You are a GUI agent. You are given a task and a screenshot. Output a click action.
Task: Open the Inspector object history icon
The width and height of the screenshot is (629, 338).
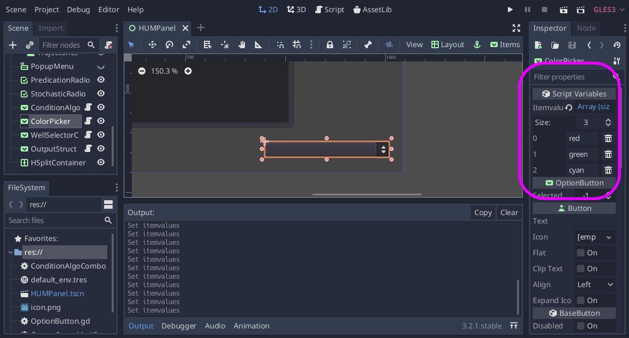click(617, 45)
